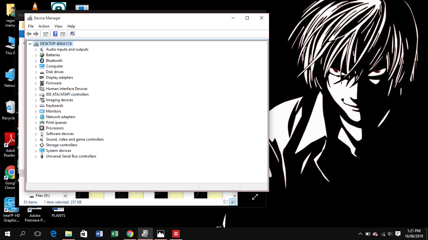Show hidden system tray icons
Image resolution: width=428 pixels, height=240 pixels.
coord(360,234)
